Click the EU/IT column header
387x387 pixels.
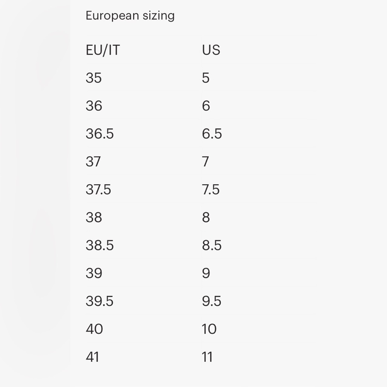[x=103, y=50]
